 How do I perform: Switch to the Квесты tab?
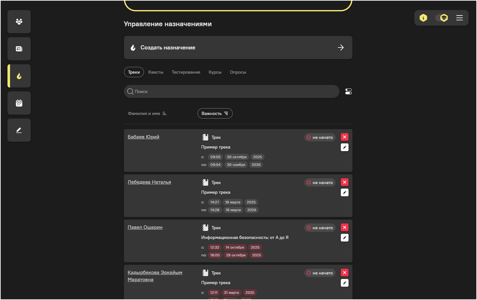pos(156,72)
